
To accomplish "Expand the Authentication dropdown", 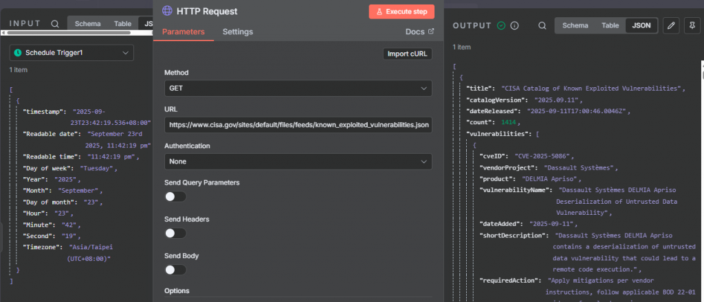I will point(298,161).
